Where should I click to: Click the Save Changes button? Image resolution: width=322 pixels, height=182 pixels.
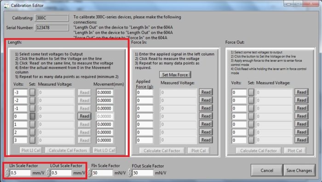(x=299, y=170)
